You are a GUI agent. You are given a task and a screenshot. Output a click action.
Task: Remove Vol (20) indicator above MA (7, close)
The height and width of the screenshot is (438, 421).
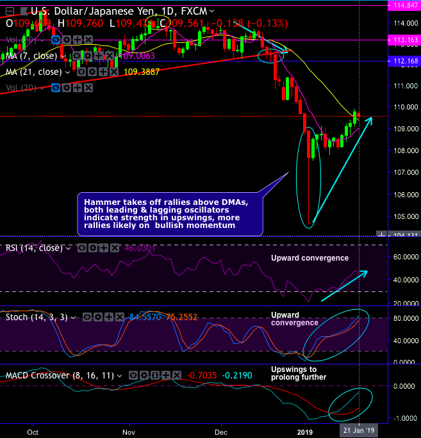pos(88,40)
